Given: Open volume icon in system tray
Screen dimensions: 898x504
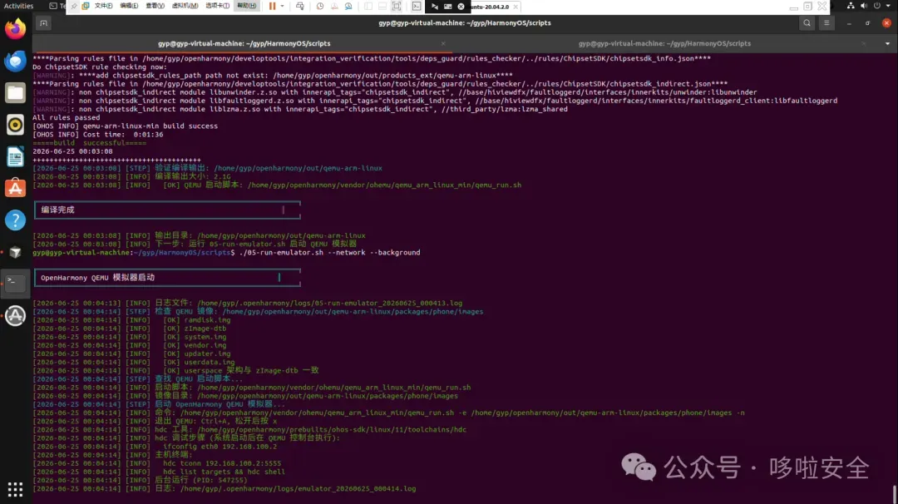Looking at the screenshot, I should (x=864, y=6).
